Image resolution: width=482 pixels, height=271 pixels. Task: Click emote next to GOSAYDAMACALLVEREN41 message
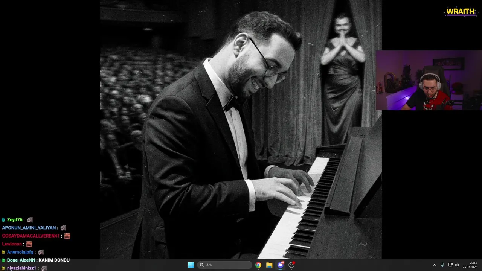pyautogui.click(x=67, y=236)
